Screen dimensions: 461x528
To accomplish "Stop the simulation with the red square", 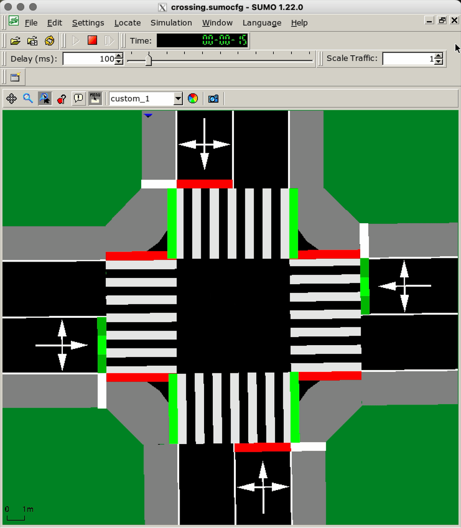I will [x=92, y=41].
